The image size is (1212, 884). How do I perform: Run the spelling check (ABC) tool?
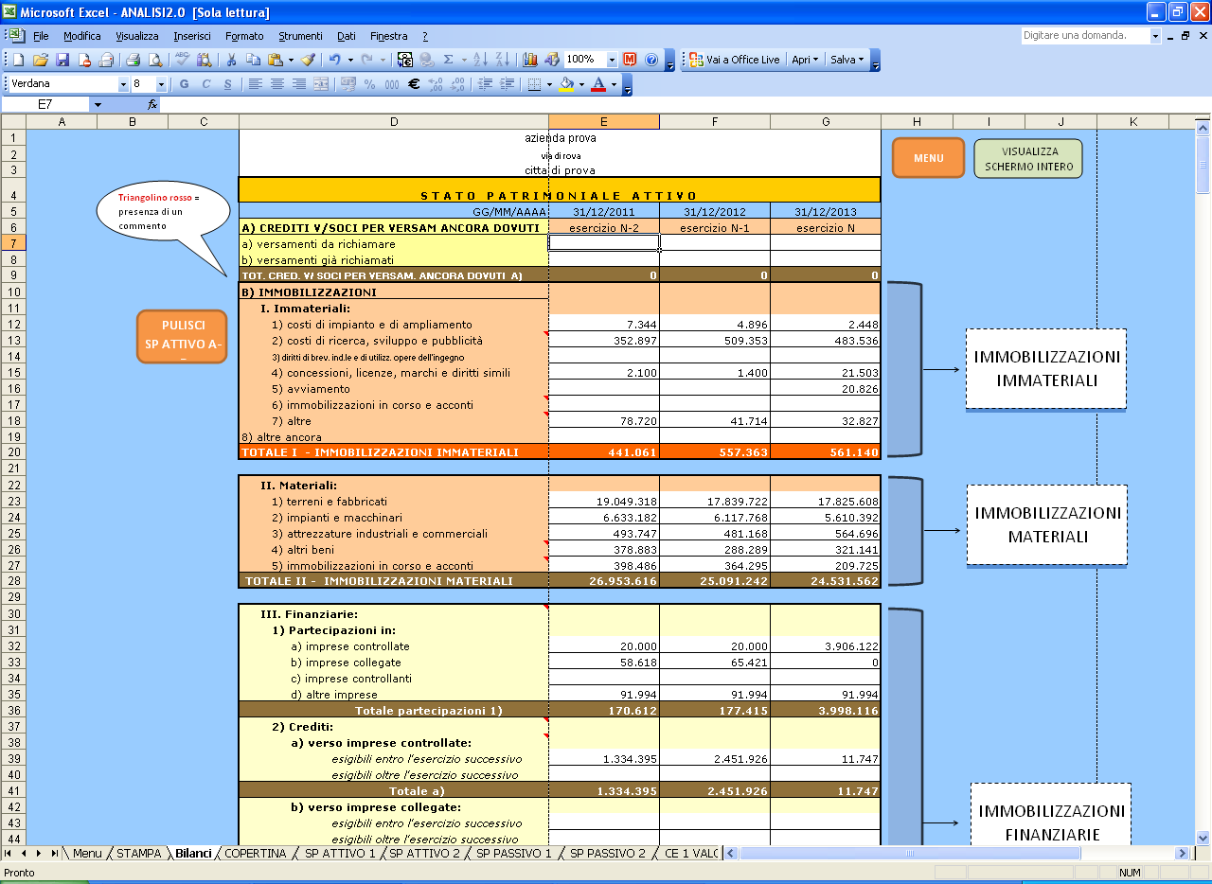pos(182,60)
